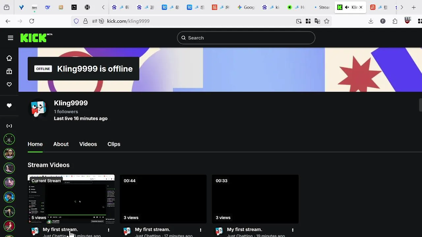The height and width of the screenshot is (237, 422).
Task: Select the Videos channel tab
Action: point(88,144)
